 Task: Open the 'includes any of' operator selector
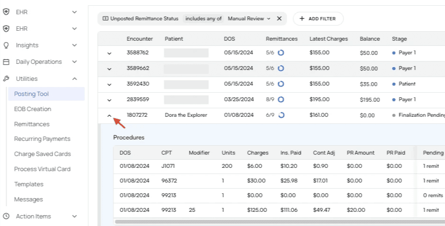pyautogui.click(x=203, y=18)
